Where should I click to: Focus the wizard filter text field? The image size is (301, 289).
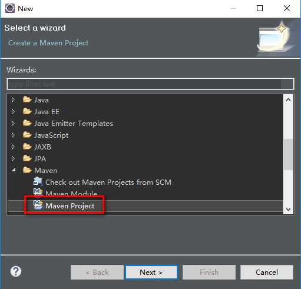(x=150, y=84)
